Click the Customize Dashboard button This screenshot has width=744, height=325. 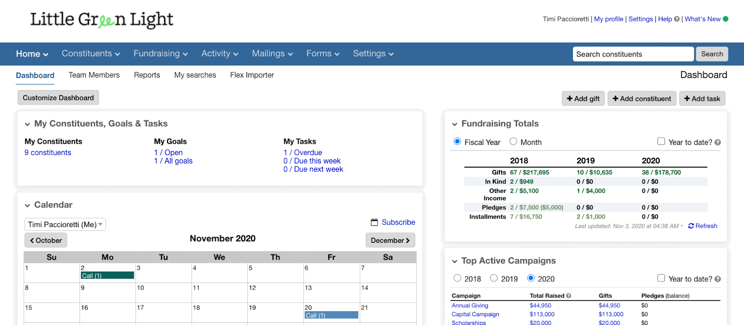coord(58,97)
